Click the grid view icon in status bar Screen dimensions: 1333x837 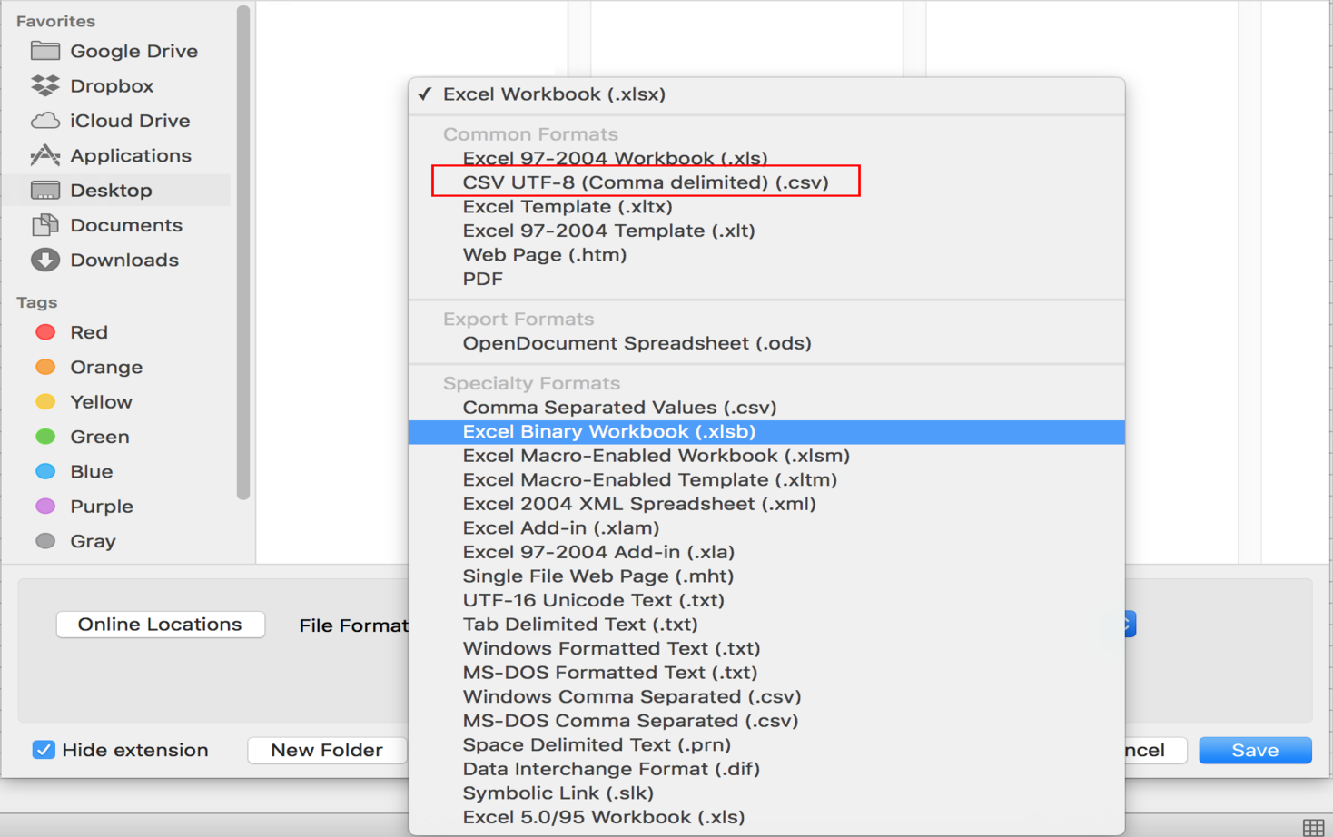[1313, 827]
